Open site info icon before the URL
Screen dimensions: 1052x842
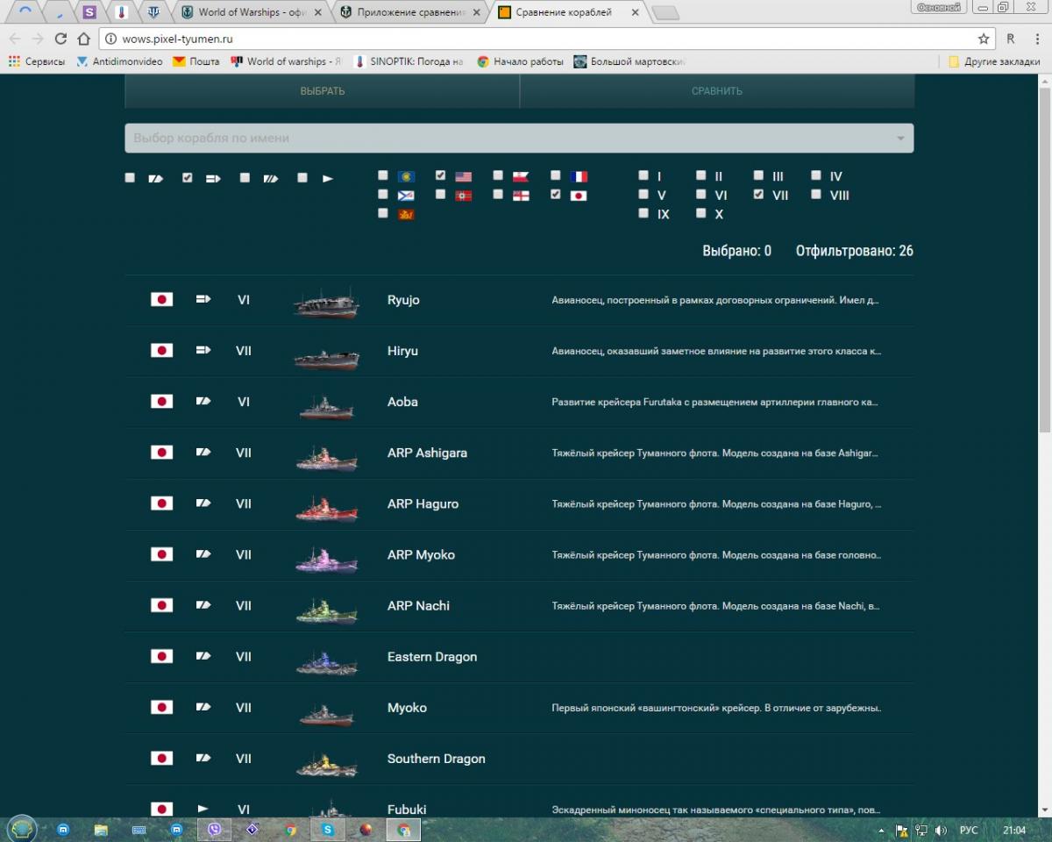click(x=110, y=39)
